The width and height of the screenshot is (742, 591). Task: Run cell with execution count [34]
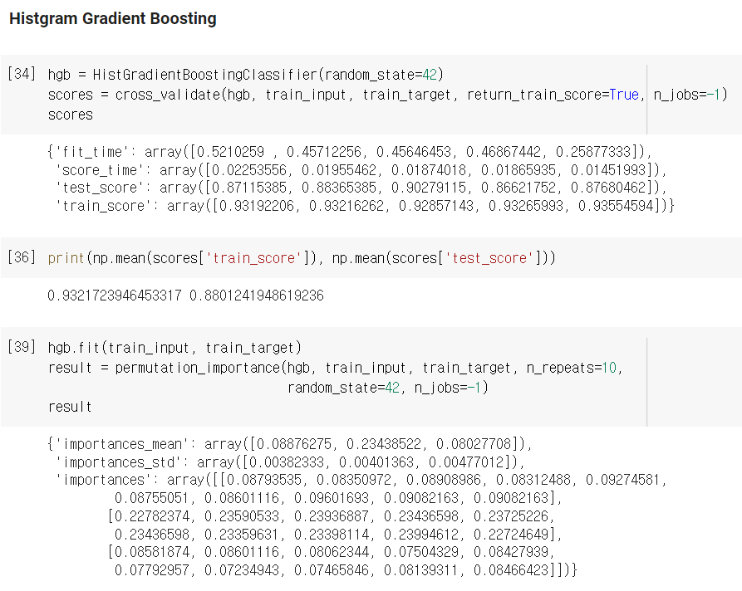(22, 74)
